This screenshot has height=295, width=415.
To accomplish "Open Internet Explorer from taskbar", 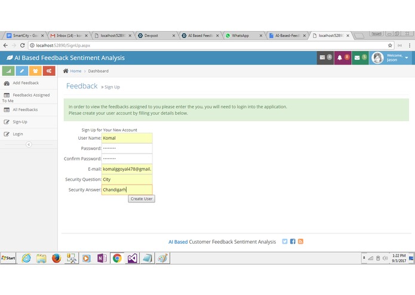I will [x=26, y=258].
